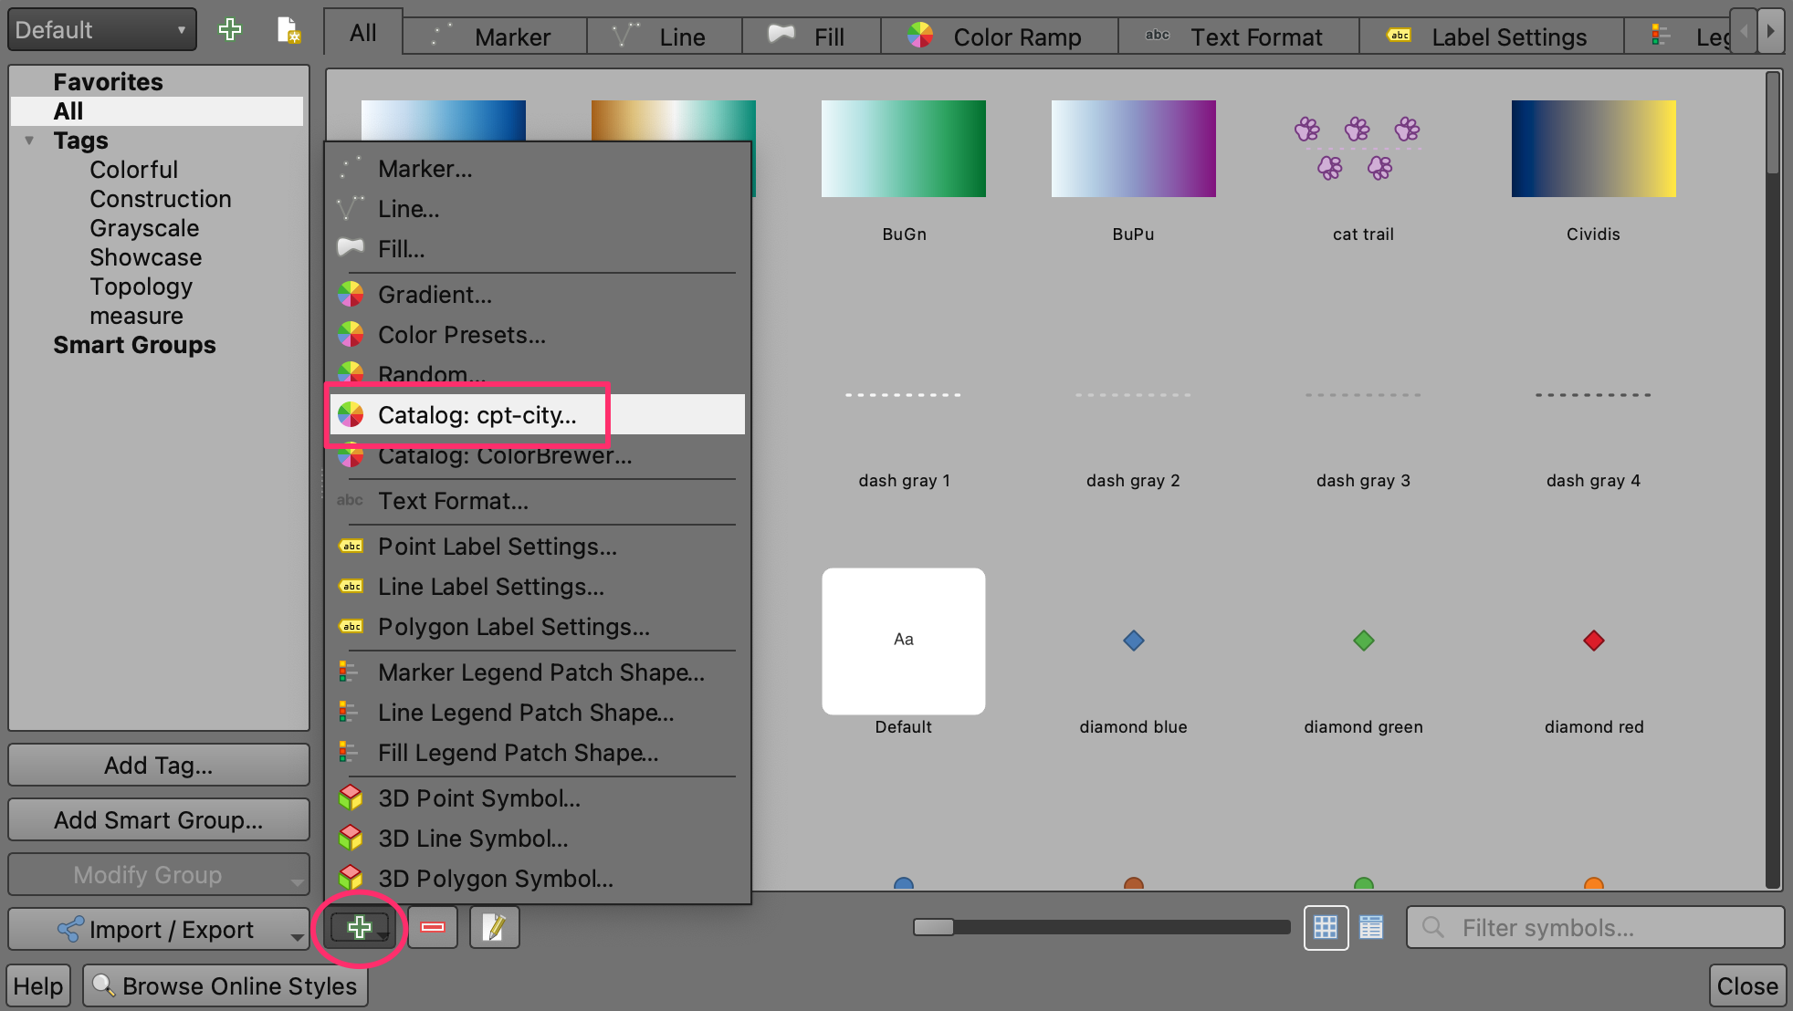Screen dimensions: 1793x1011
Task: Select the cat trail symbol
Action: tap(1362, 149)
